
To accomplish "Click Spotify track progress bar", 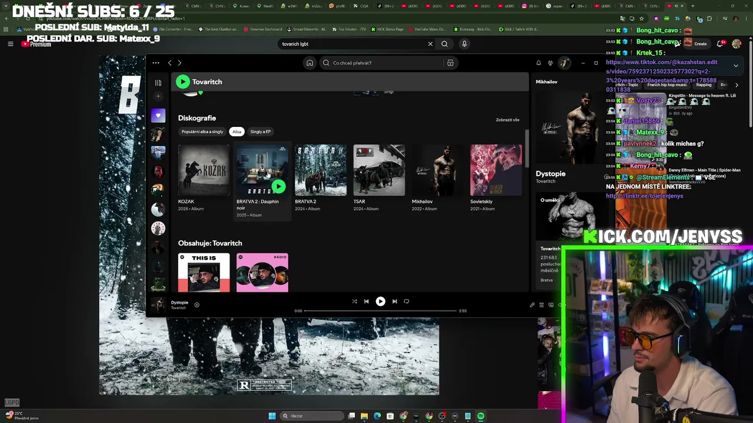I will coord(381,311).
